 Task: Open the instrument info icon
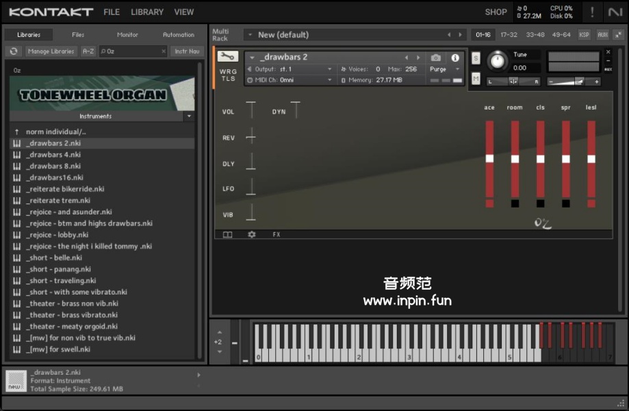point(455,58)
